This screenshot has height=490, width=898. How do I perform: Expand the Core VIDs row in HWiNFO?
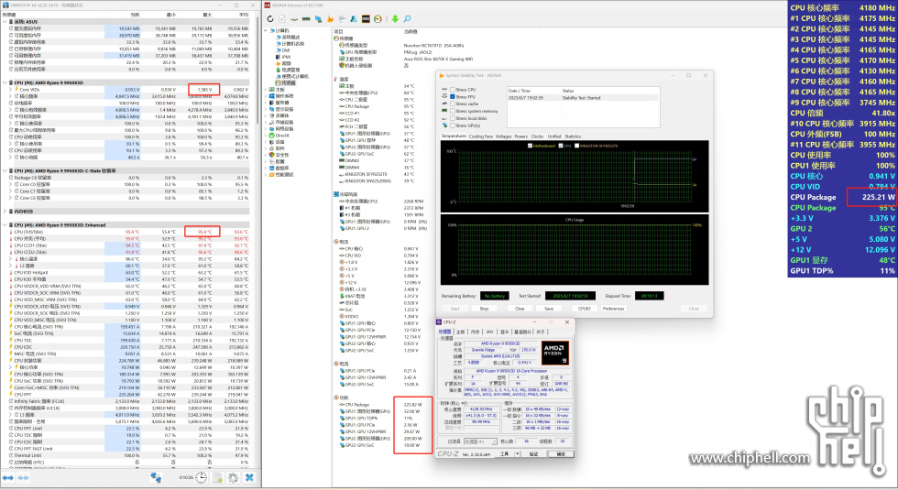(10, 90)
